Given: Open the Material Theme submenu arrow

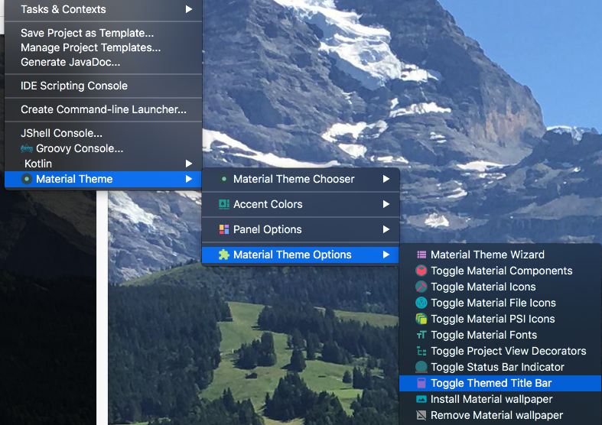Looking at the screenshot, I should pyautogui.click(x=188, y=179).
